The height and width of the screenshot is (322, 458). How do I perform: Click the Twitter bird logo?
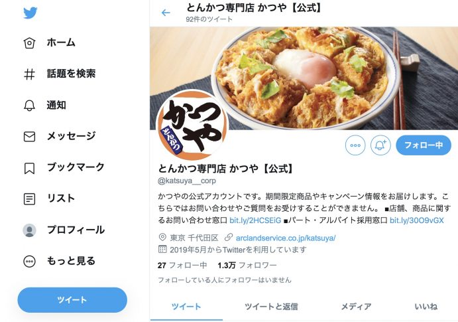pyautogui.click(x=30, y=13)
